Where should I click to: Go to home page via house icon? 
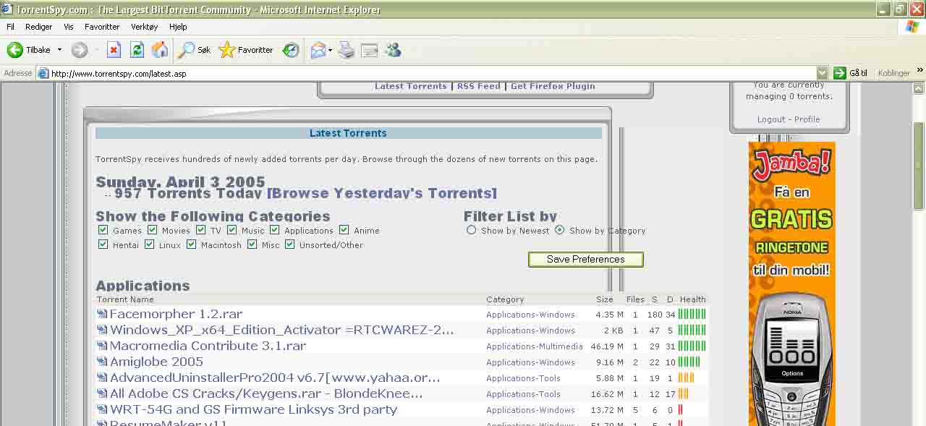pyautogui.click(x=160, y=50)
